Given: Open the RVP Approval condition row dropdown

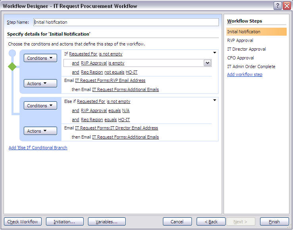Looking at the screenshot, I should pos(207,63).
